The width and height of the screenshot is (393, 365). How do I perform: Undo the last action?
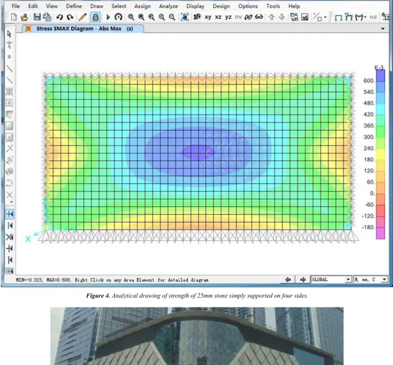(x=60, y=17)
